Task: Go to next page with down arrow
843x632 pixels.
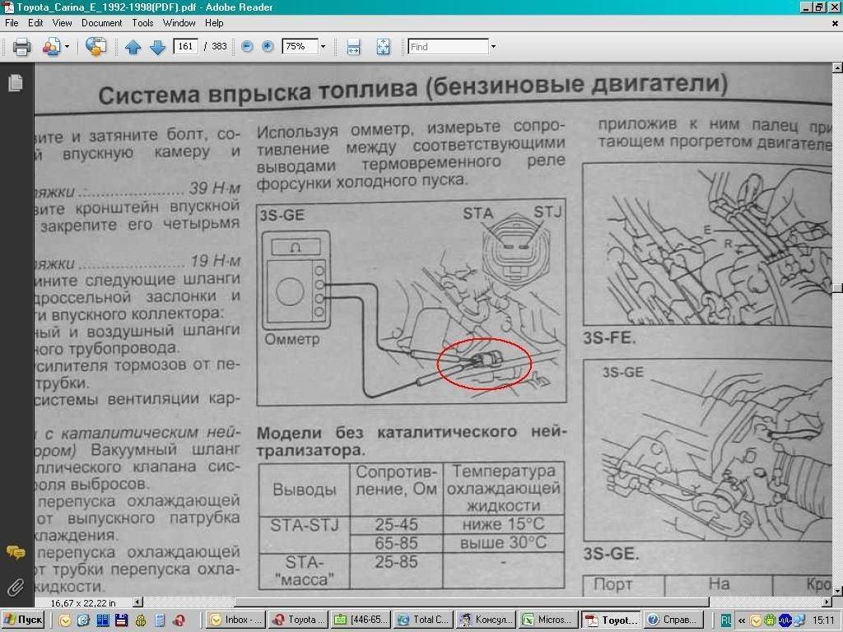Action: point(157,47)
